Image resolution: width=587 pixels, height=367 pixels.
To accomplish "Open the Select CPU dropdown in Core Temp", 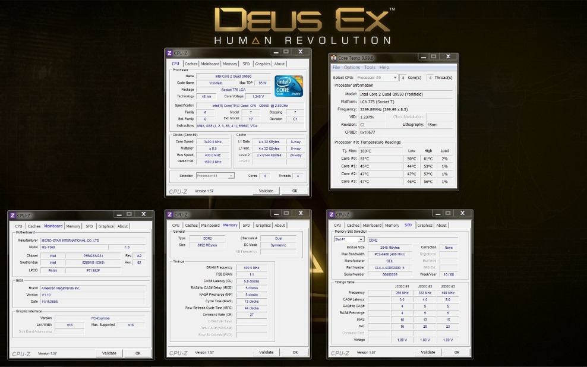I will click(377, 78).
